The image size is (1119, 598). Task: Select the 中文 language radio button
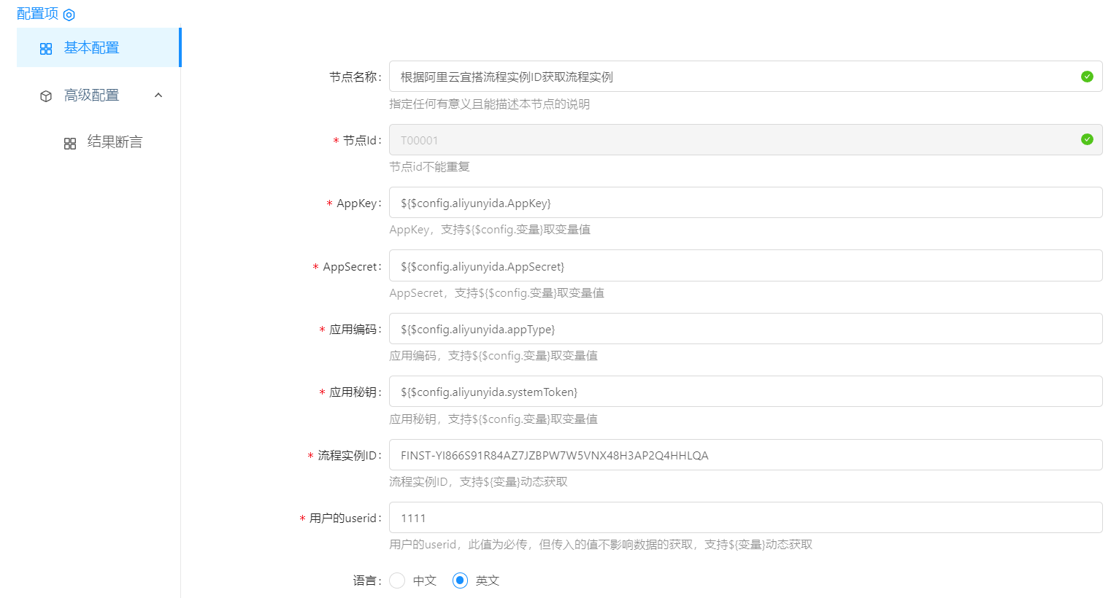point(397,580)
